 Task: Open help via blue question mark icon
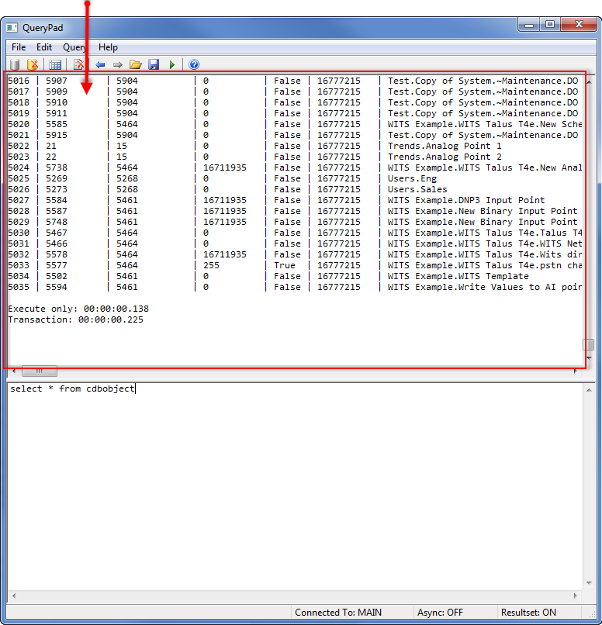(x=194, y=64)
